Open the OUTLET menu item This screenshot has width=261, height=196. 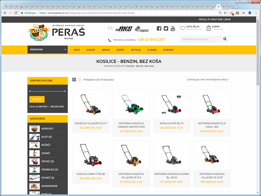[91, 50]
